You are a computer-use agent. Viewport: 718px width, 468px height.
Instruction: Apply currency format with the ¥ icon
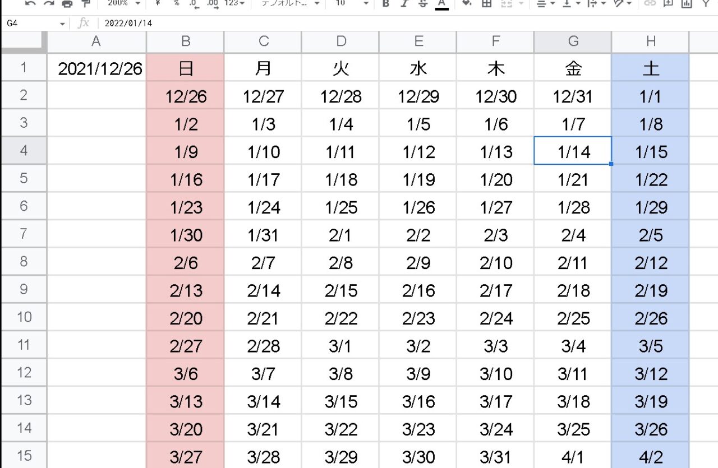click(157, 4)
